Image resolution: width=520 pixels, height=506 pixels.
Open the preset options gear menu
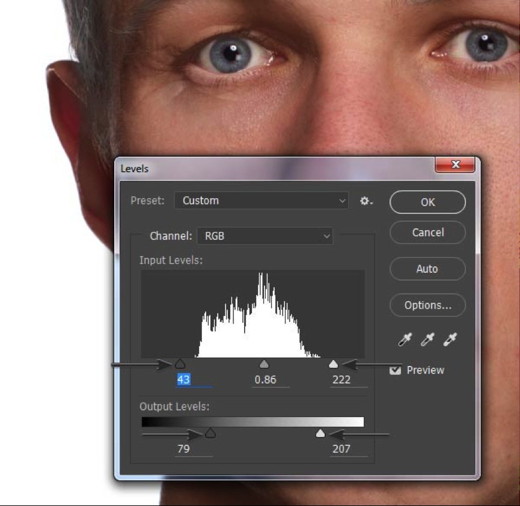[366, 201]
